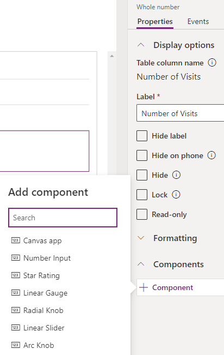Choose Number Input from component list
Screen dimensions: 224x355
[x=47, y=258]
